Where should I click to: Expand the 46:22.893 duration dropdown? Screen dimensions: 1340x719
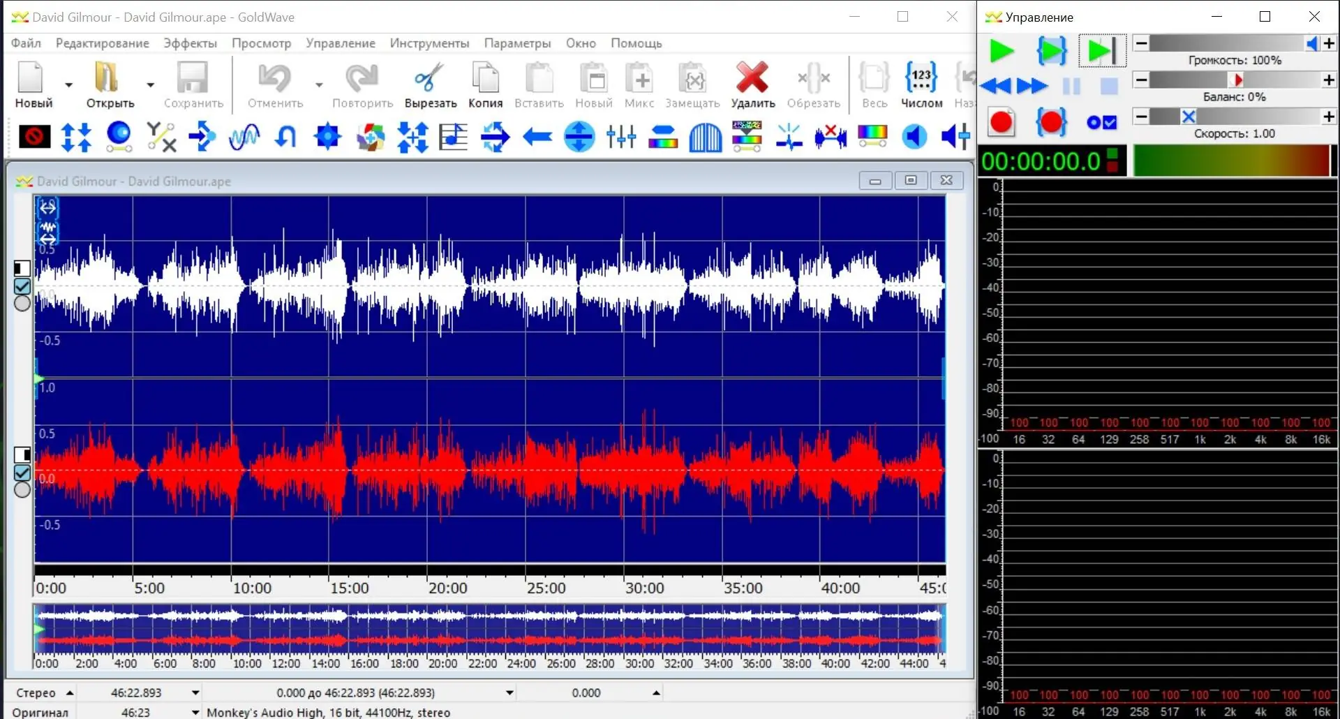point(195,692)
